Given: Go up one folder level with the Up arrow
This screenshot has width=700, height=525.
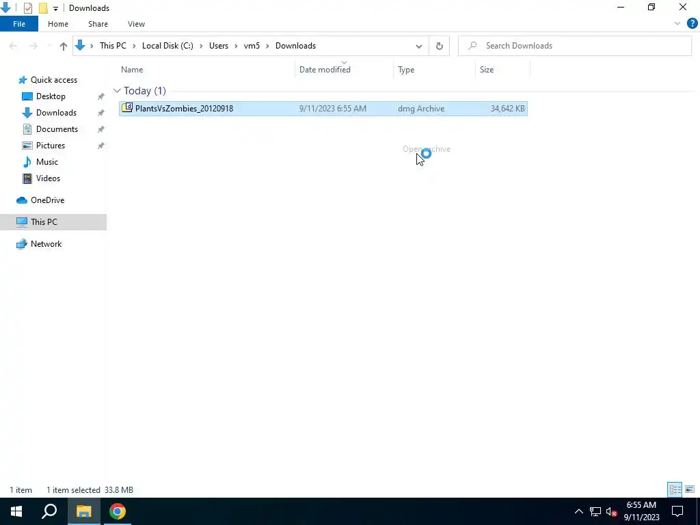Looking at the screenshot, I should click(x=64, y=46).
